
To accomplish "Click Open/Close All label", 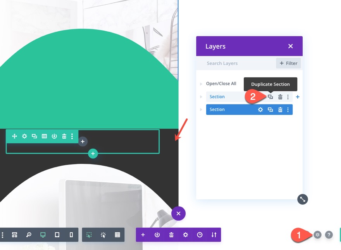I will [221, 84].
